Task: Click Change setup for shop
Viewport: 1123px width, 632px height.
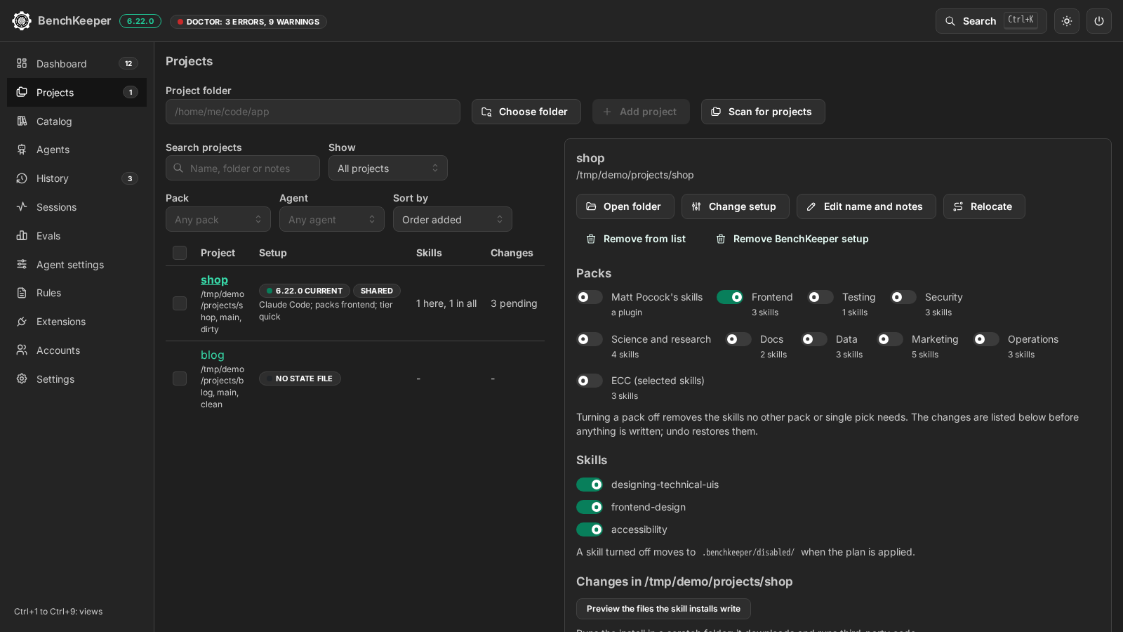Action: click(x=736, y=206)
